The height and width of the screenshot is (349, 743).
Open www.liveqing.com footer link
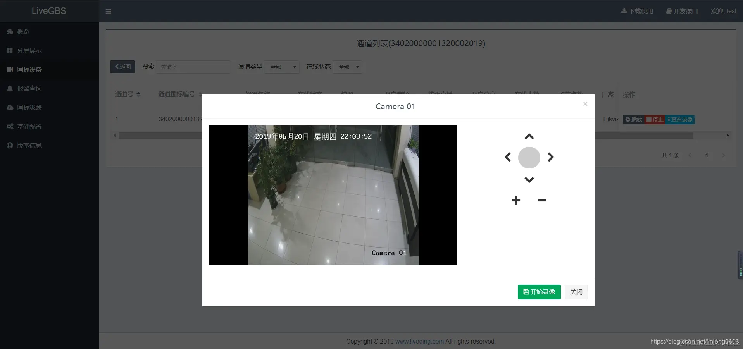[x=419, y=341]
